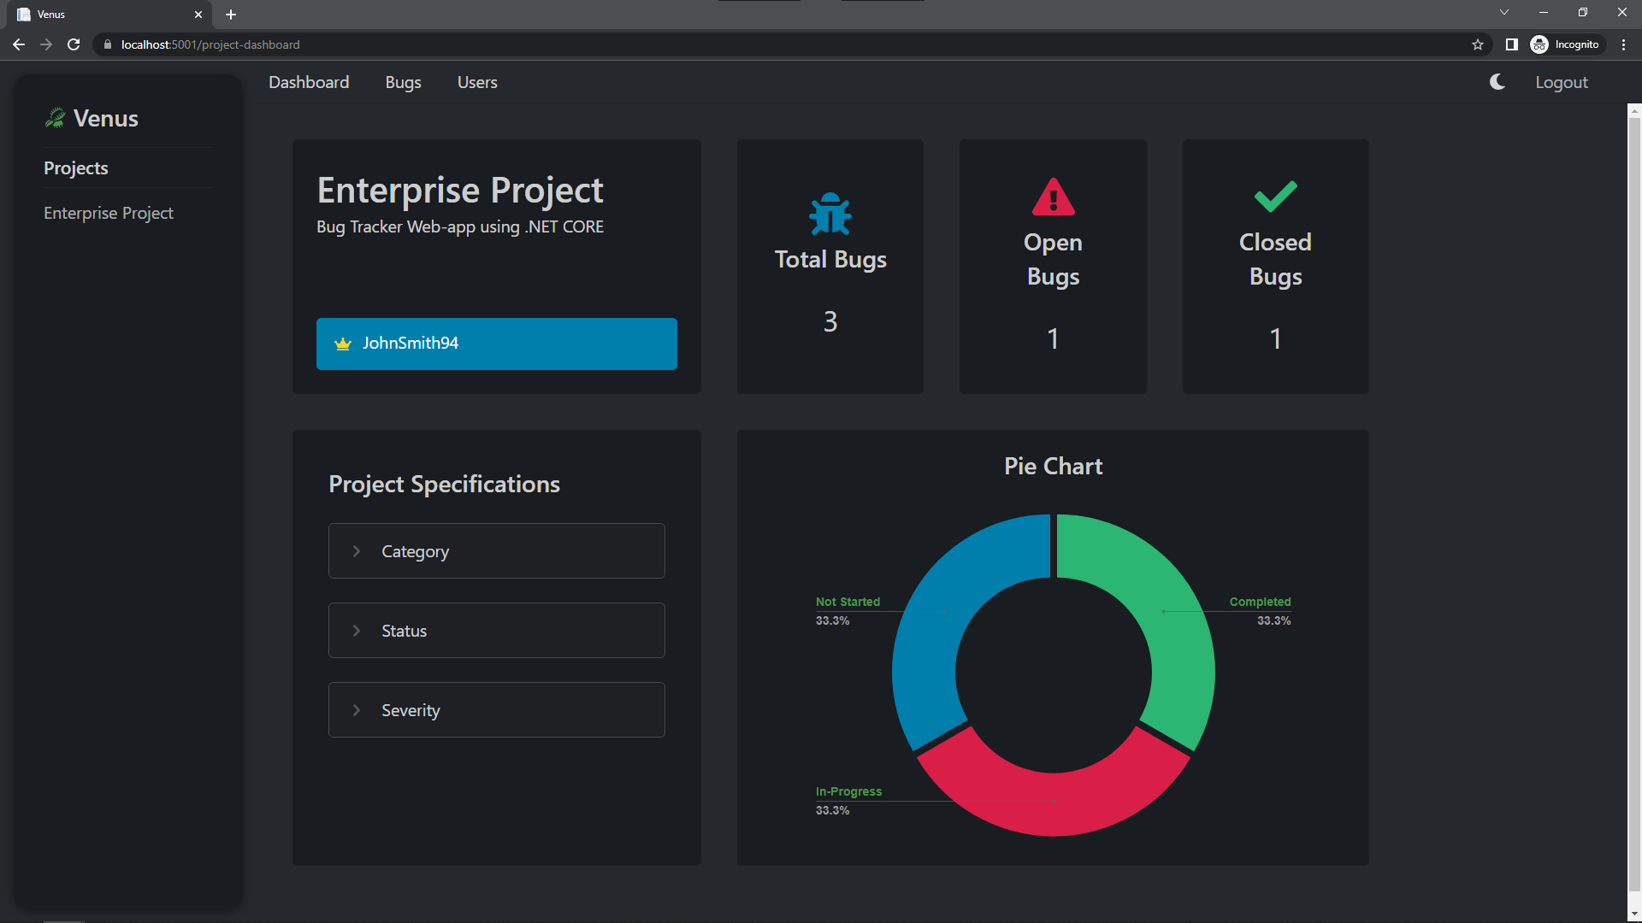1642x923 pixels.
Task: Click the red Open Bugs warning icon
Action: (x=1053, y=197)
